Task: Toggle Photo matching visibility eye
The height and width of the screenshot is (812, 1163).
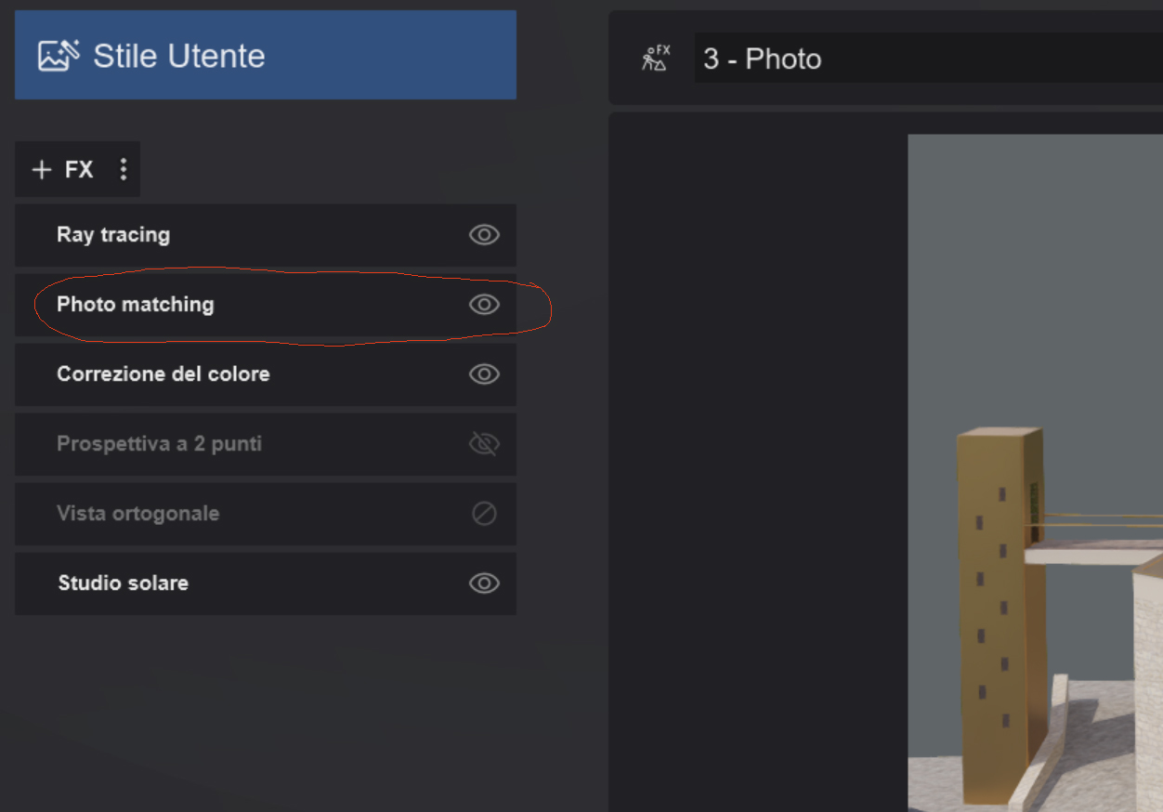Action: 484,305
